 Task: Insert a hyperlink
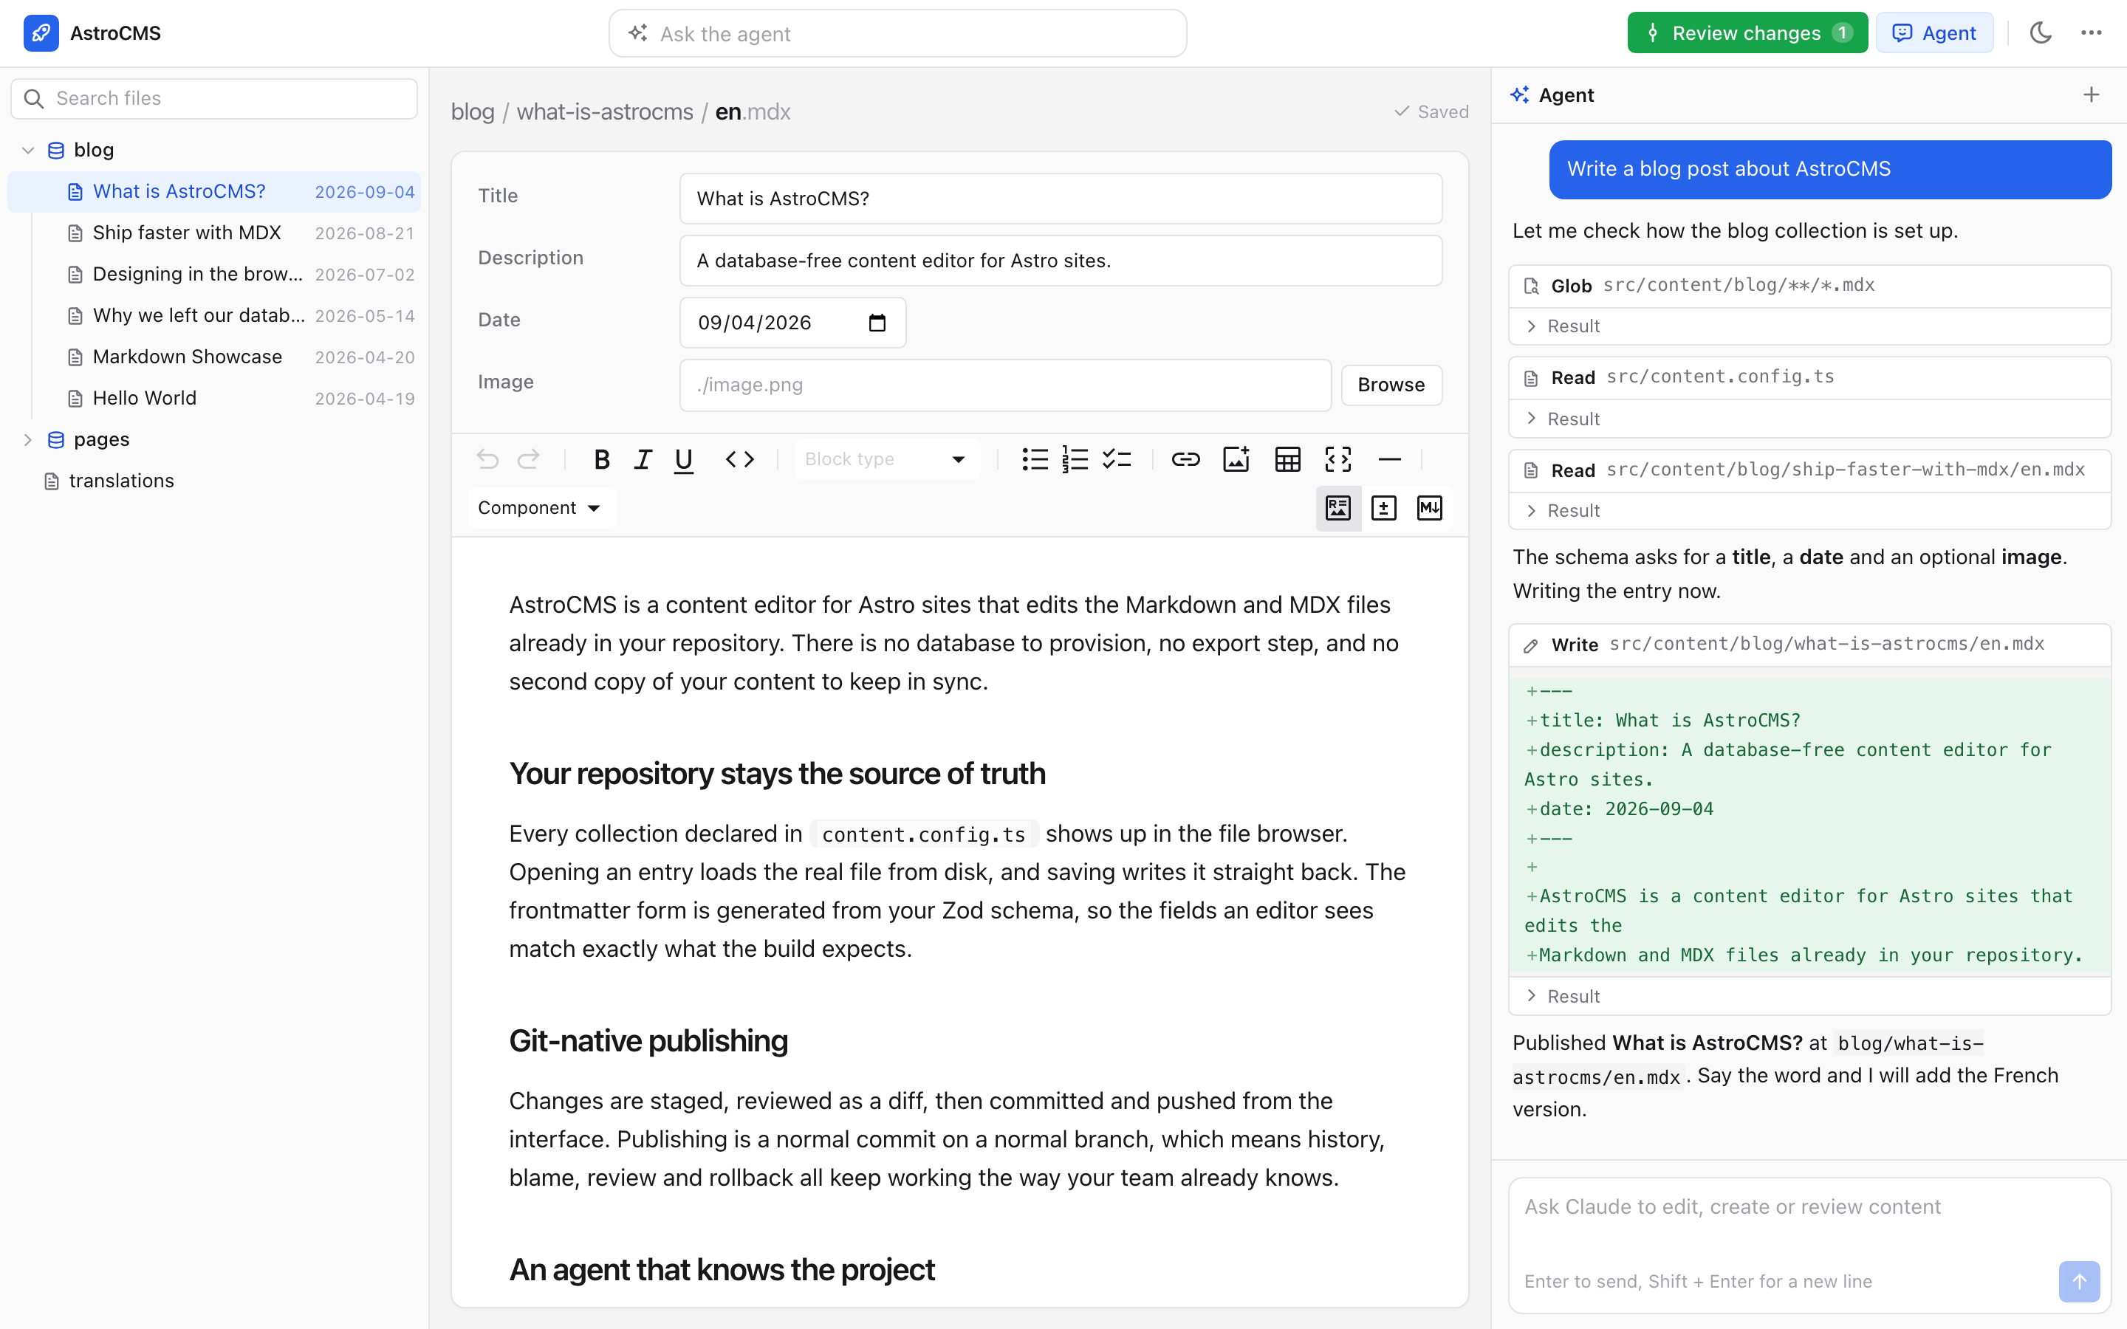1185,459
